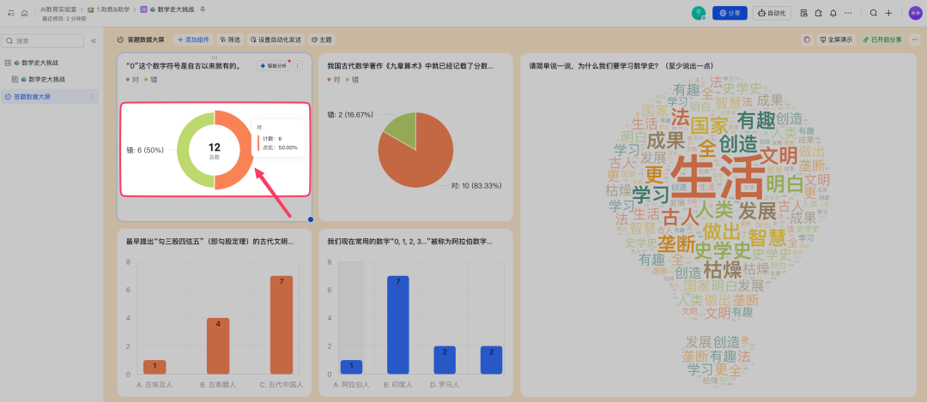Pin the document using the pin icon
The width and height of the screenshot is (927, 402).
pyautogui.click(x=203, y=9)
